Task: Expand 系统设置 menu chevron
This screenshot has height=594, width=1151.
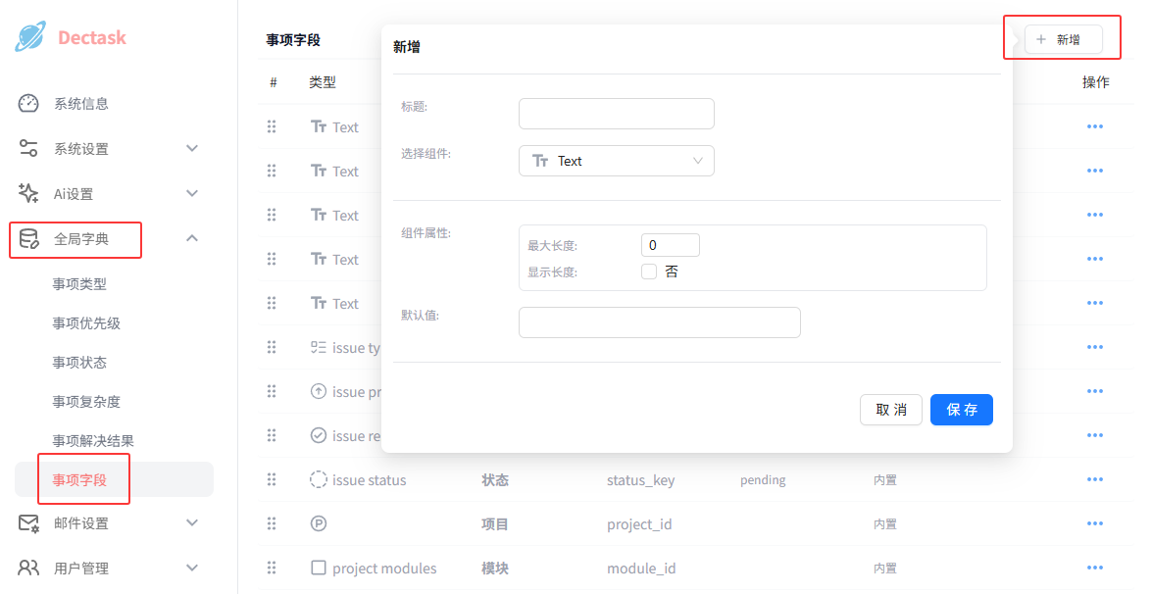Action: (191, 148)
